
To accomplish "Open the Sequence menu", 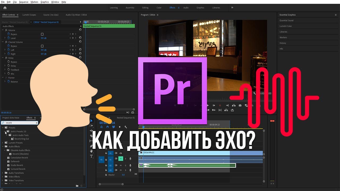I will [24, 2].
